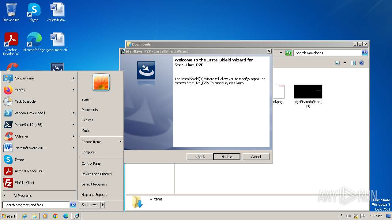Click Next in the InstallShield Wizard

tap(227, 157)
